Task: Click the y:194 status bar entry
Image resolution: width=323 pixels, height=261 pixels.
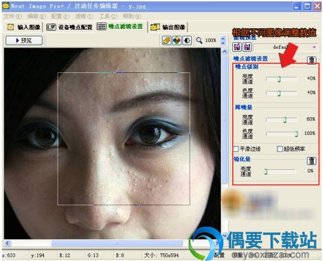Action: [38, 255]
